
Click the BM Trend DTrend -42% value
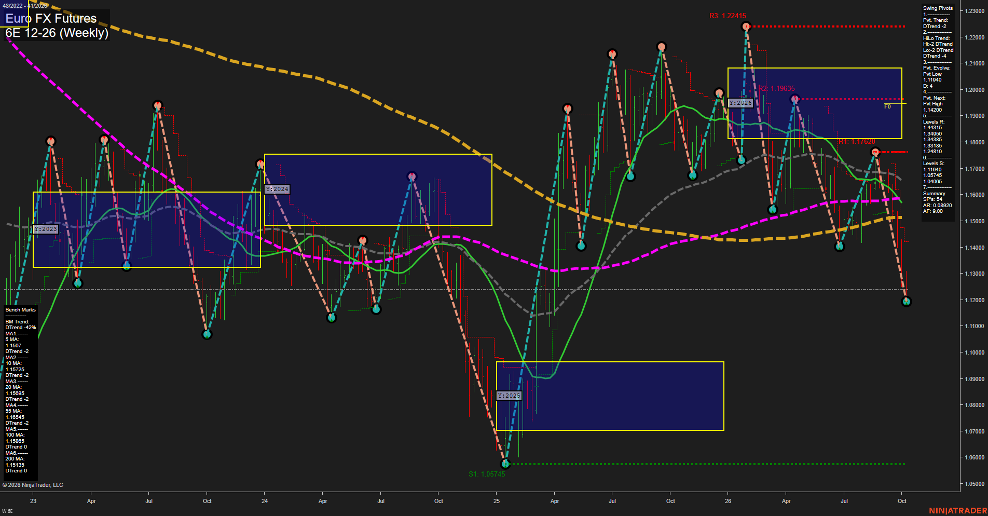click(21, 328)
